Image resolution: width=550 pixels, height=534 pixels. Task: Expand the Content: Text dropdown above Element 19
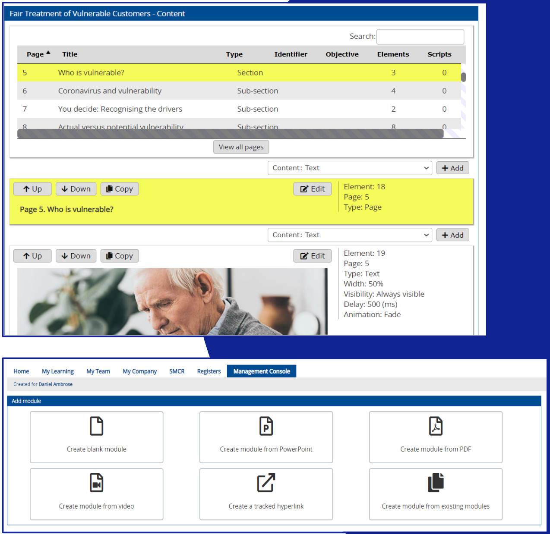click(350, 235)
